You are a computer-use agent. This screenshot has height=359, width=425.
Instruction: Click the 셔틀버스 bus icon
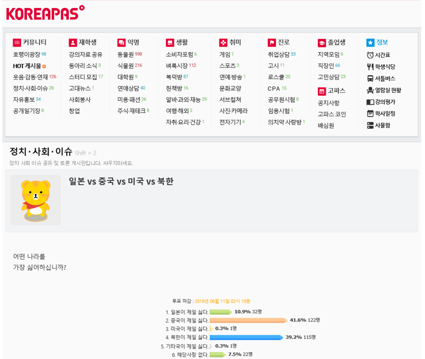coord(370,79)
